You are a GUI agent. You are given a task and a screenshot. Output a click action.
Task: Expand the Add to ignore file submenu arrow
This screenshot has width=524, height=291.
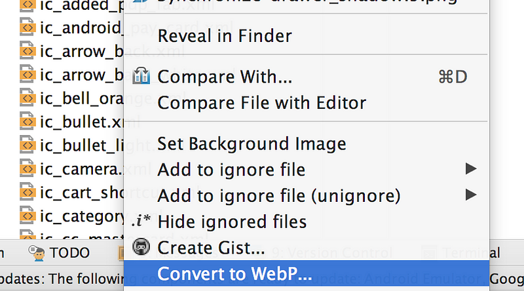coord(471,168)
